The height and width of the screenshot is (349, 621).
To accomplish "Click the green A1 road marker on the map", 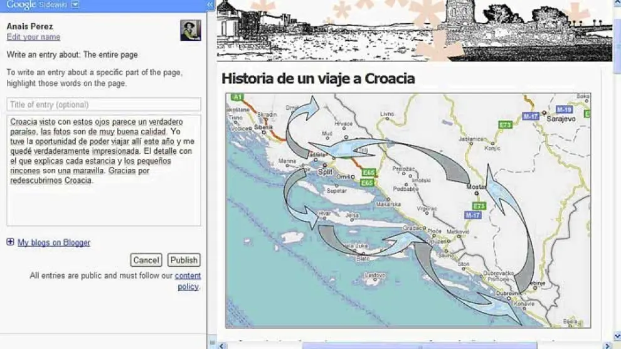I will 237,98.
